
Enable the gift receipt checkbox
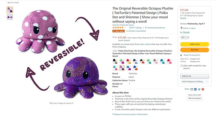tap(181, 66)
